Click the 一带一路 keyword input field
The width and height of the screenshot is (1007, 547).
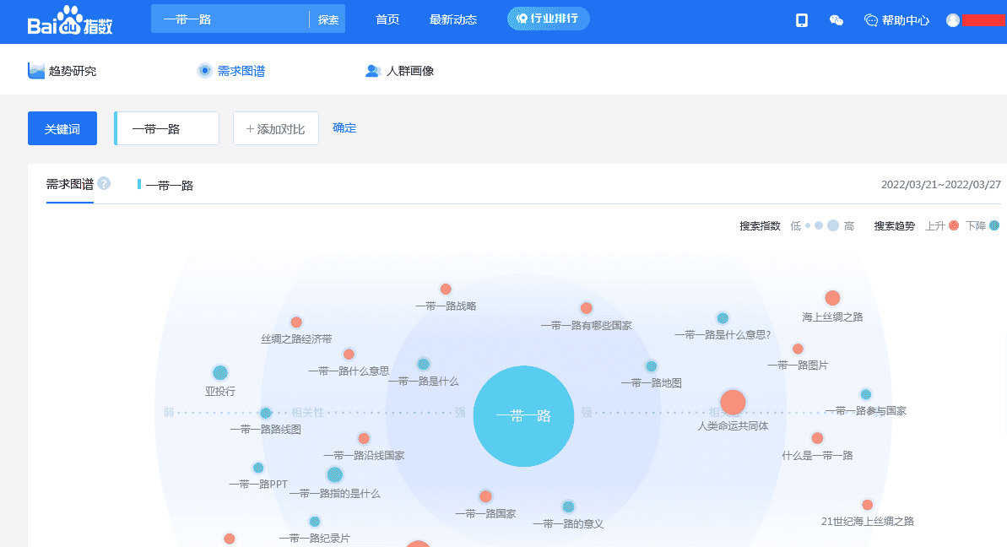point(166,127)
